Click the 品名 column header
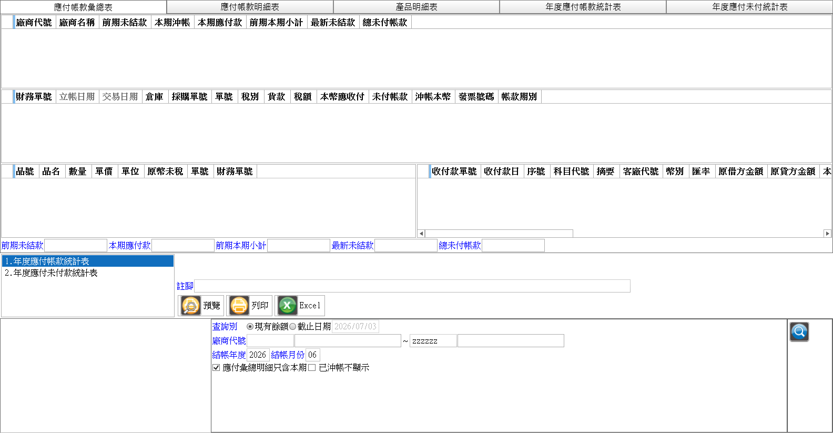 pyautogui.click(x=52, y=172)
